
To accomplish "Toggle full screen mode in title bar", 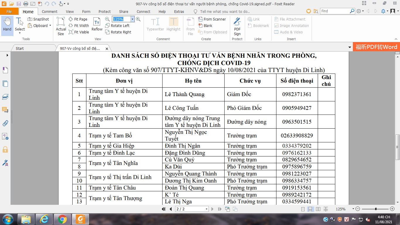I will (365, 4).
